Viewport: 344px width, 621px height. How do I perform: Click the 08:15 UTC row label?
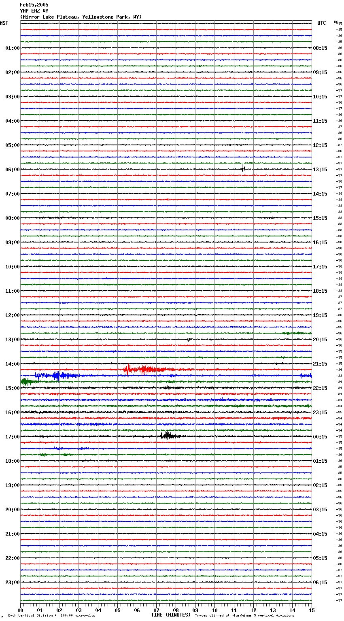click(320, 48)
